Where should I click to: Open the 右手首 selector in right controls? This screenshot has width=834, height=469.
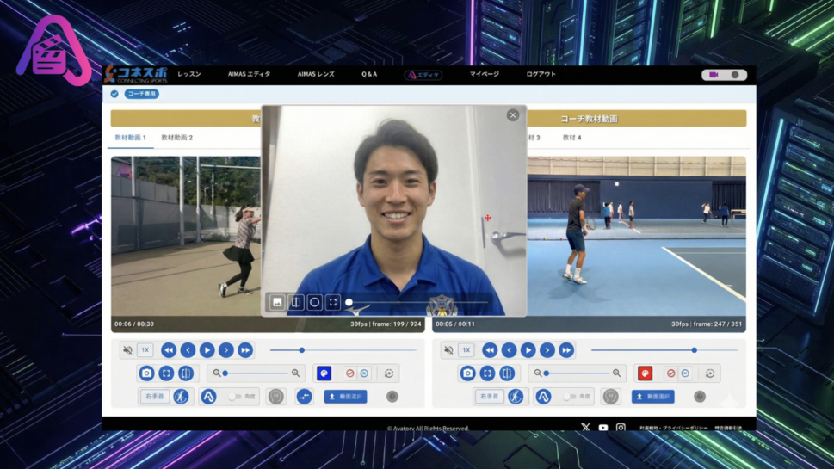[x=489, y=397]
